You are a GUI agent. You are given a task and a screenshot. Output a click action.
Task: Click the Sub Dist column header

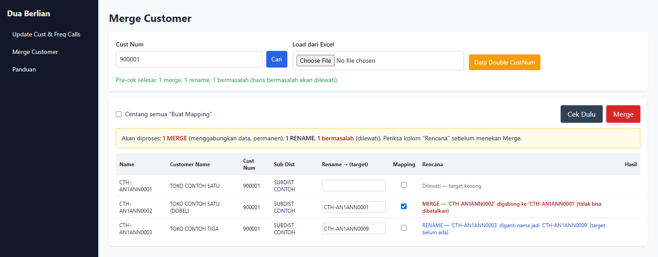click(x=284, y=164)
